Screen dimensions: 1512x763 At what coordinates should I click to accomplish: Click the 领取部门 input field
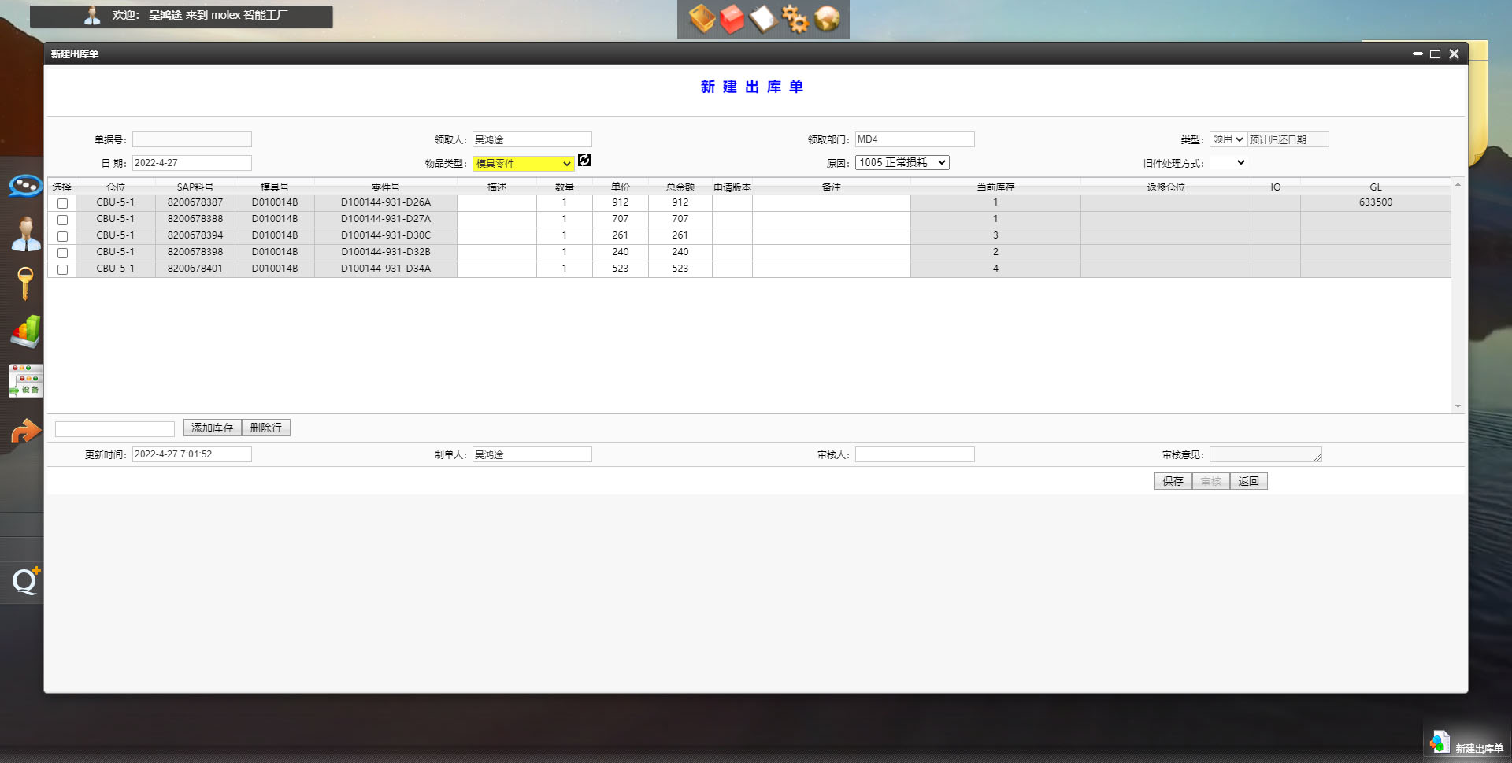914,139
